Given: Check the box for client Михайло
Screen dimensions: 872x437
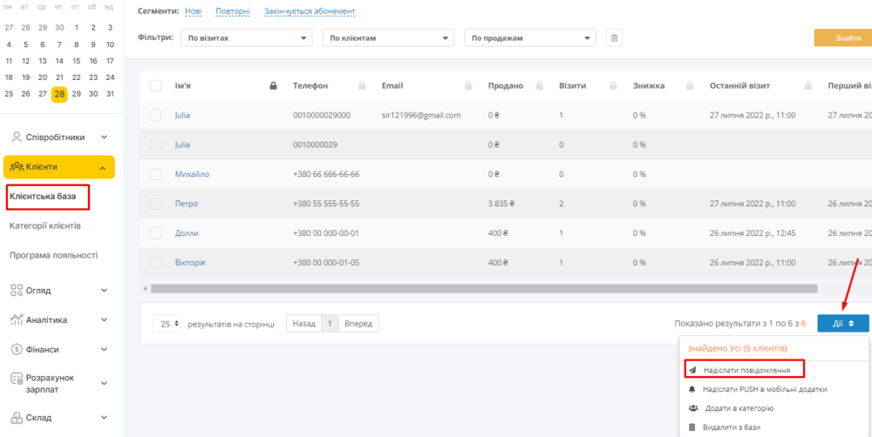Looking at the screenshot, I should pyautogui.click(x=155, y=174).
